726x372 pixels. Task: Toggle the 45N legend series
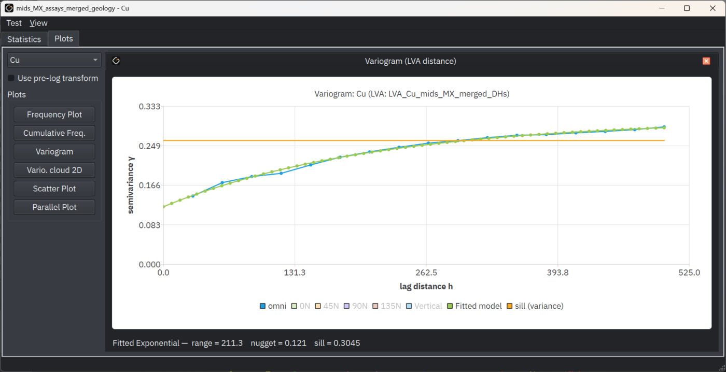(x=327, y=306)
